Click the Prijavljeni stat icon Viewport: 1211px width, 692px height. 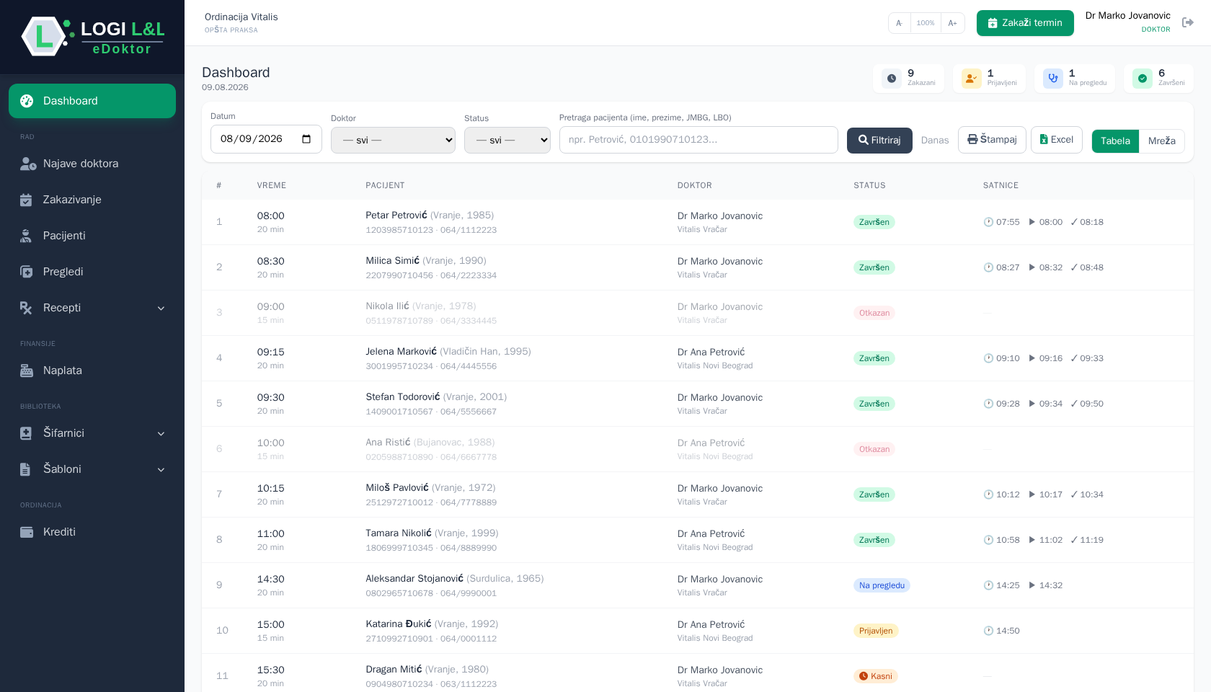(972, 79)
